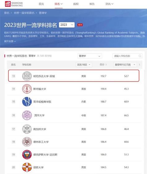Click Copenhagen Business School logo
The width and height of the screenshot is (147, 174).
(x=27, y=101)
